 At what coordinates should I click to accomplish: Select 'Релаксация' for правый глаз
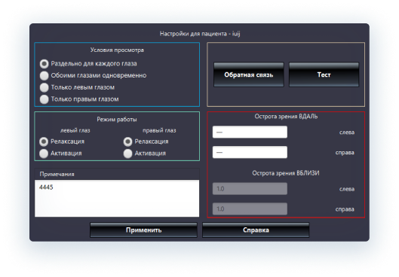[127, 142]
